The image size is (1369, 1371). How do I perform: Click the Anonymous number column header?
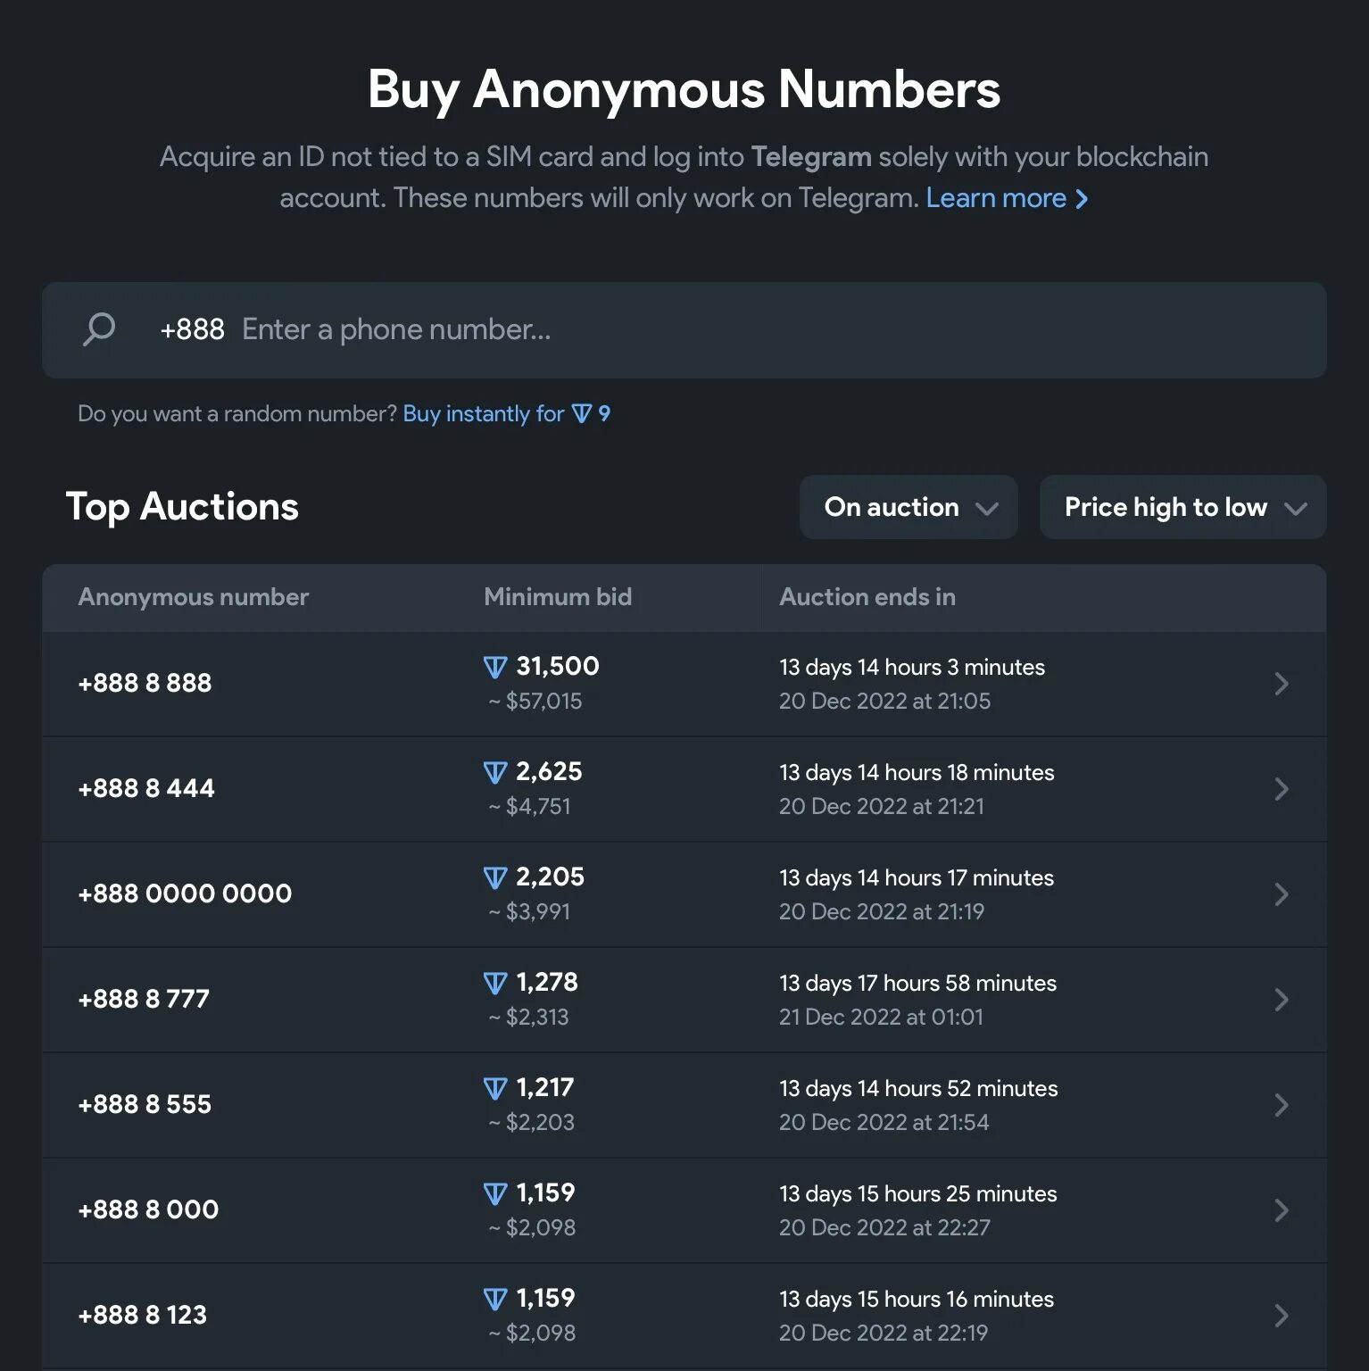(193, 597)
